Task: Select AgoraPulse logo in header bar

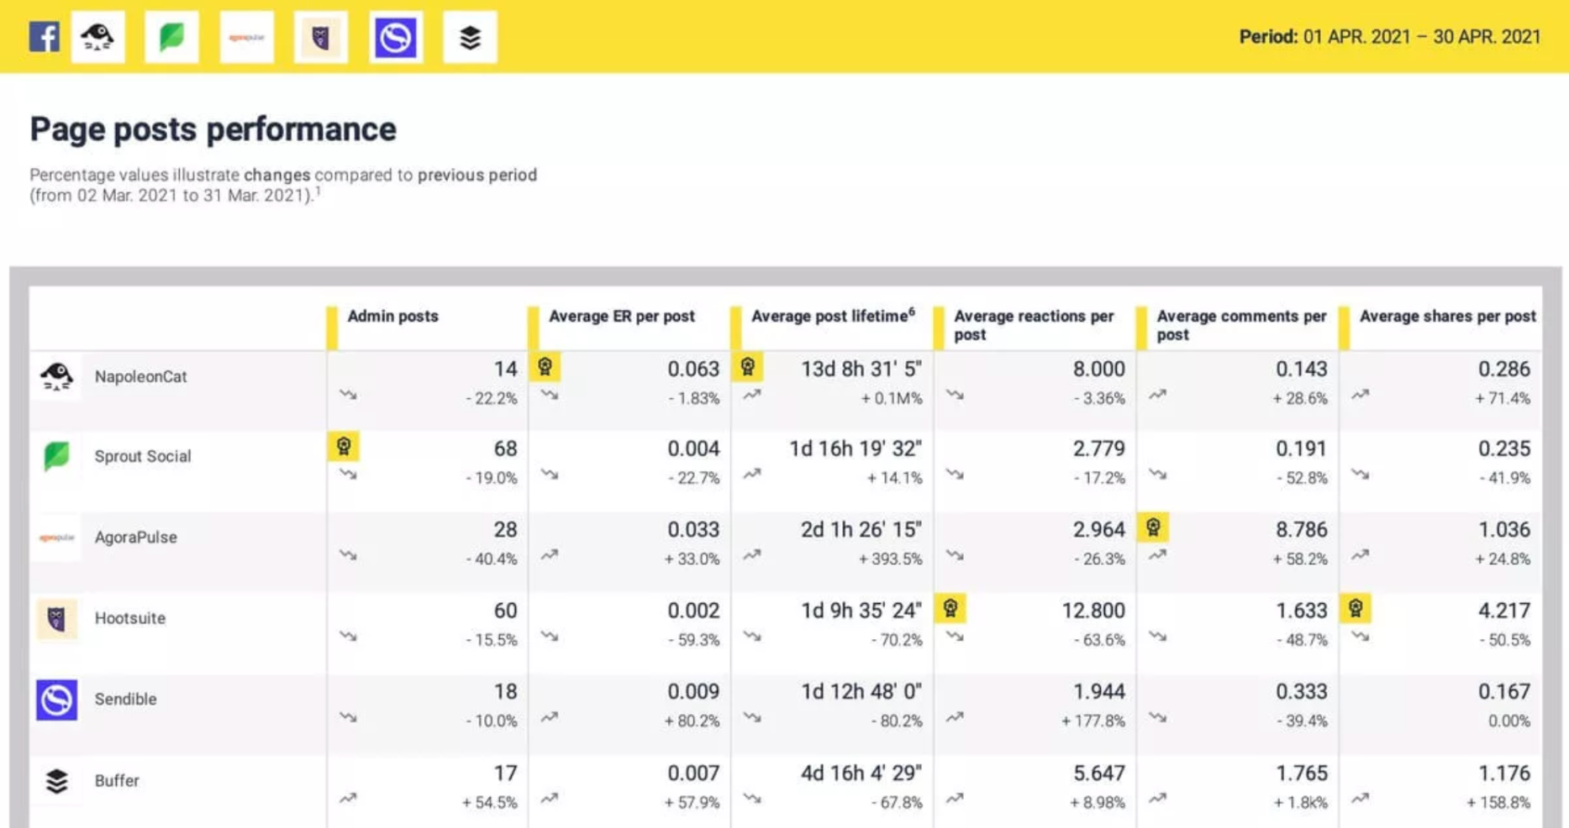Action: click(247, 37)
